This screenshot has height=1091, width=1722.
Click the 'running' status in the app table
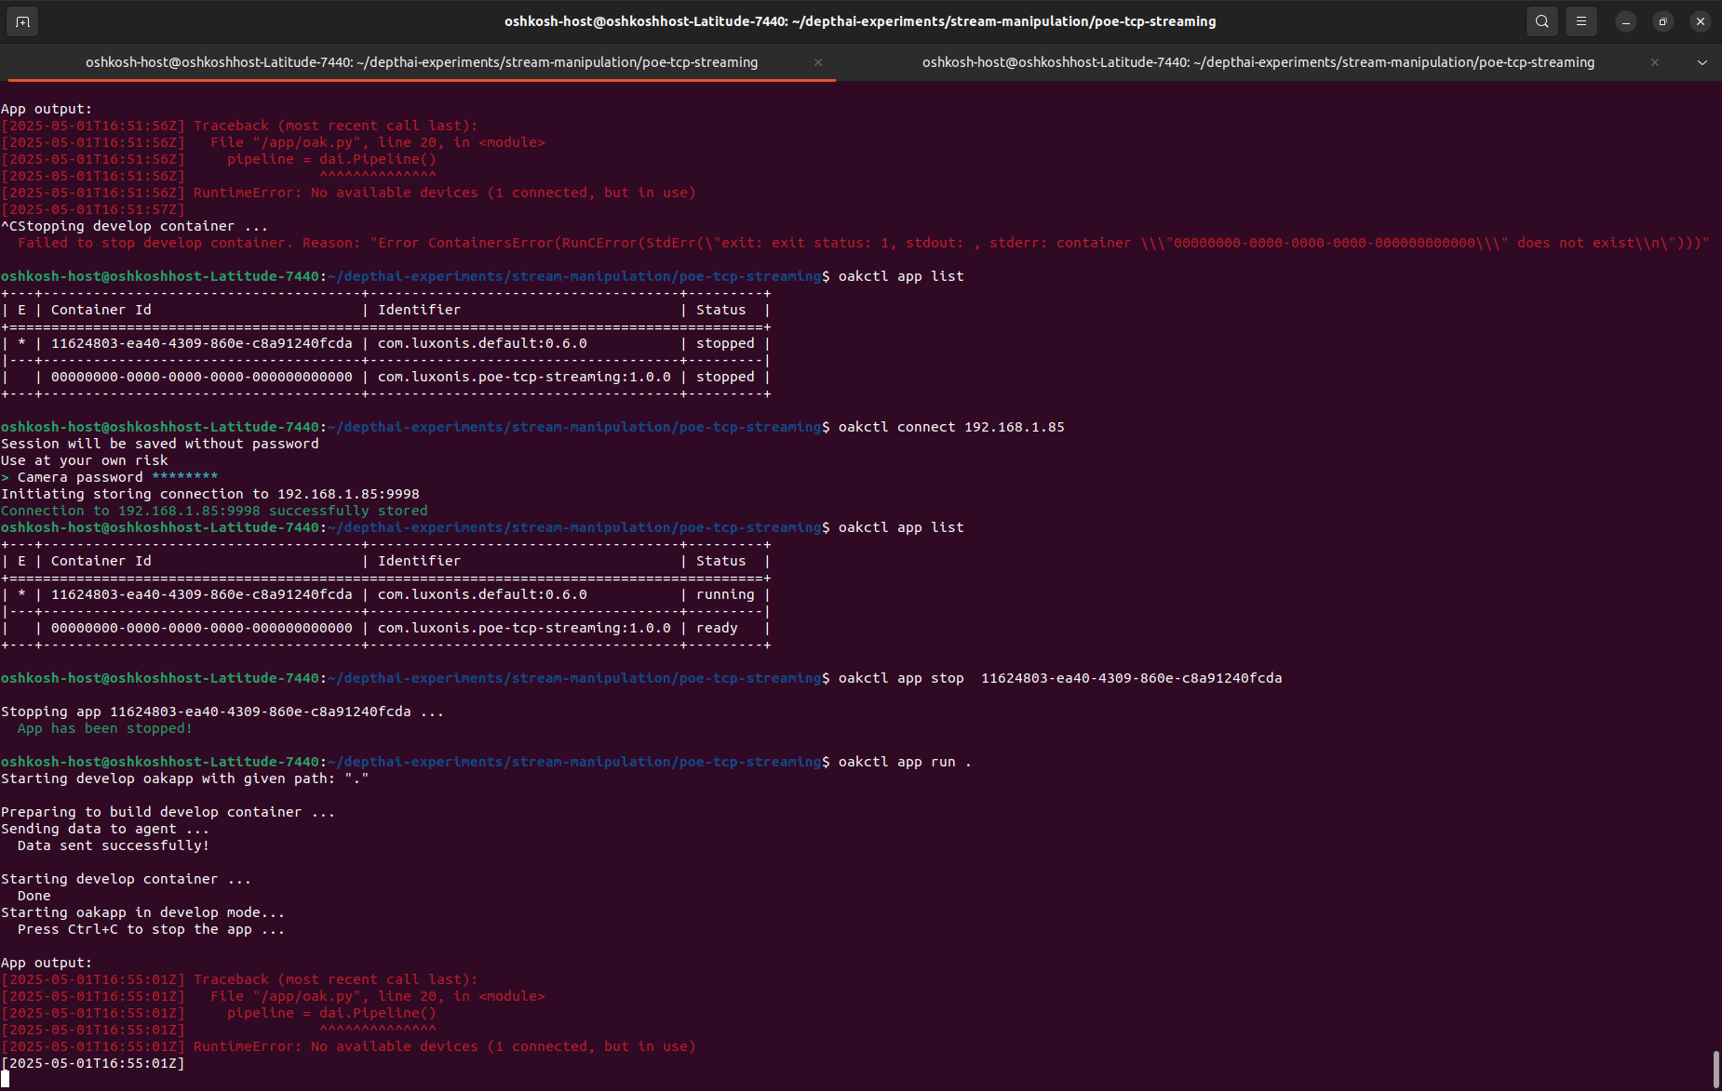coord(724,594)
